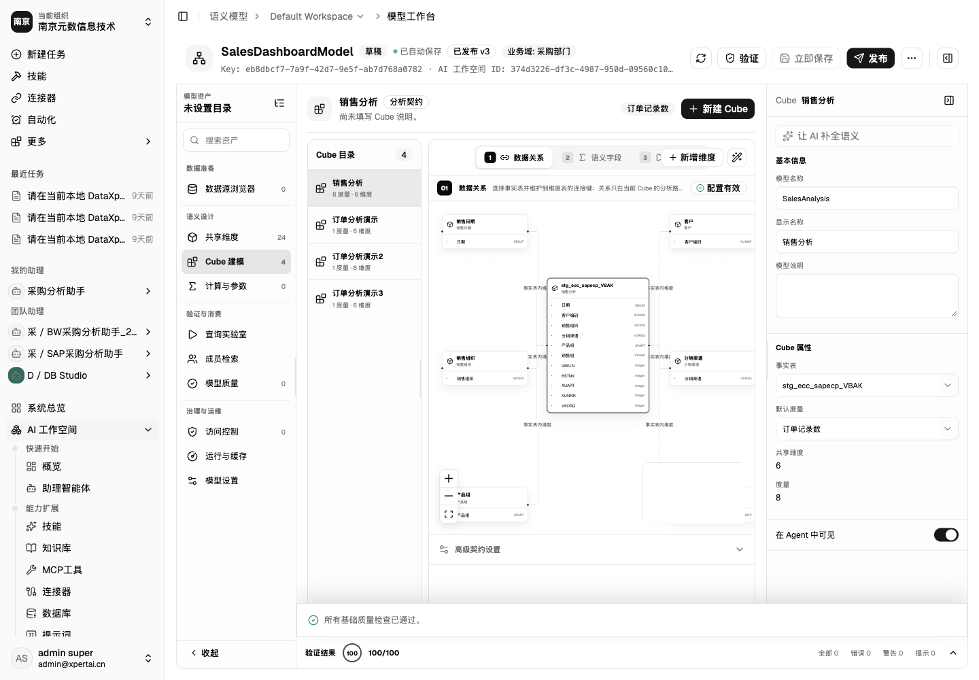Open 成员检索 item
The height and width of the screenshot is (680, 979).
pyautogui.click(x=236, y=359)
